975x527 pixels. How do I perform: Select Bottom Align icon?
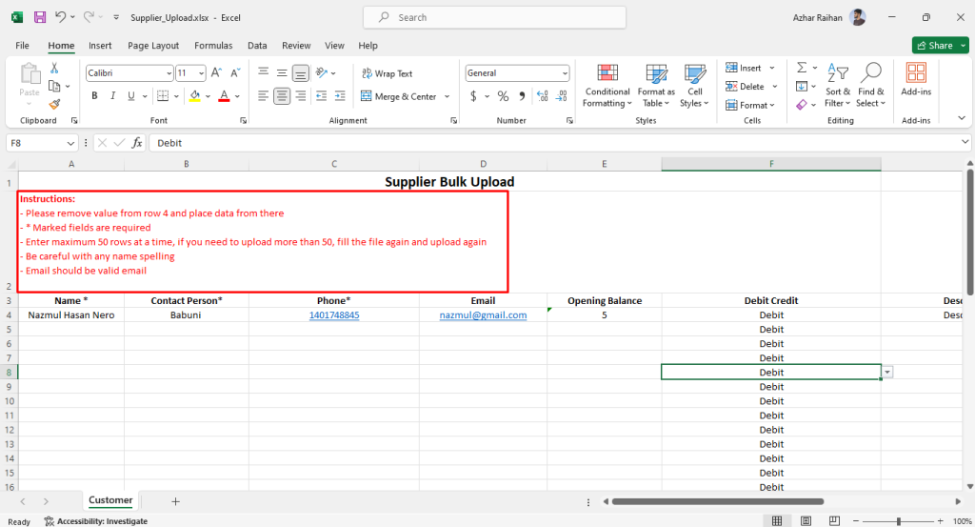click(300, 72)
